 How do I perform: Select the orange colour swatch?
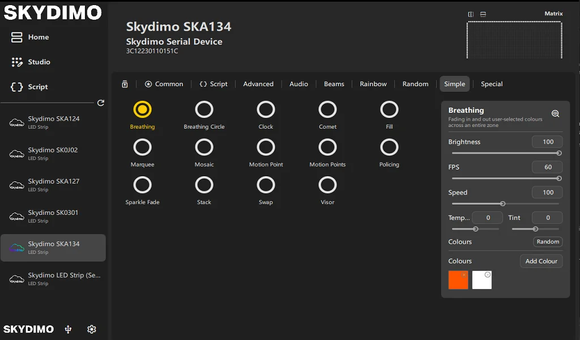coord(458,280)
